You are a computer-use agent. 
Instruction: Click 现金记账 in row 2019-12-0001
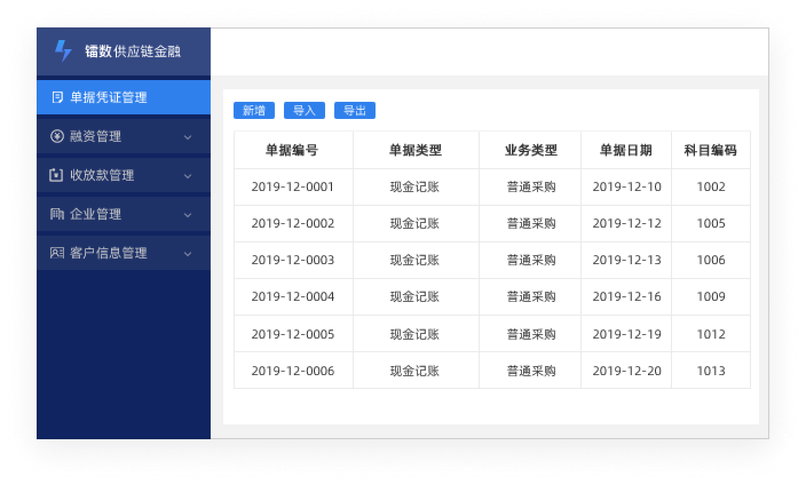415,187
